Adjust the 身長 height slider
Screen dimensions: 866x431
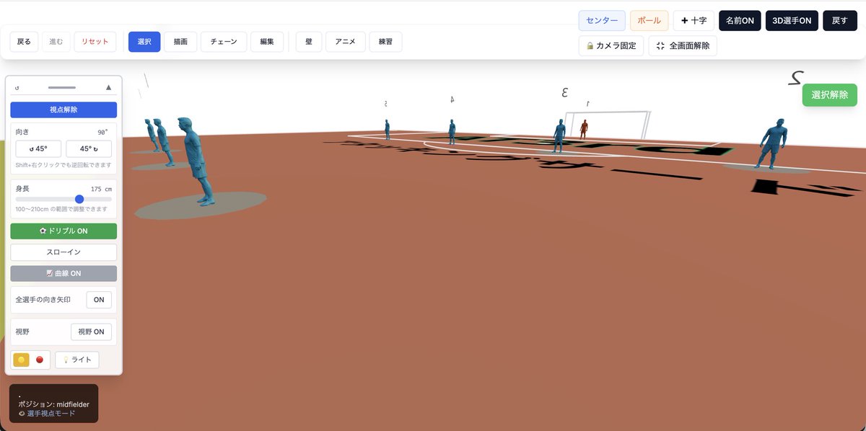pos(79,198)
